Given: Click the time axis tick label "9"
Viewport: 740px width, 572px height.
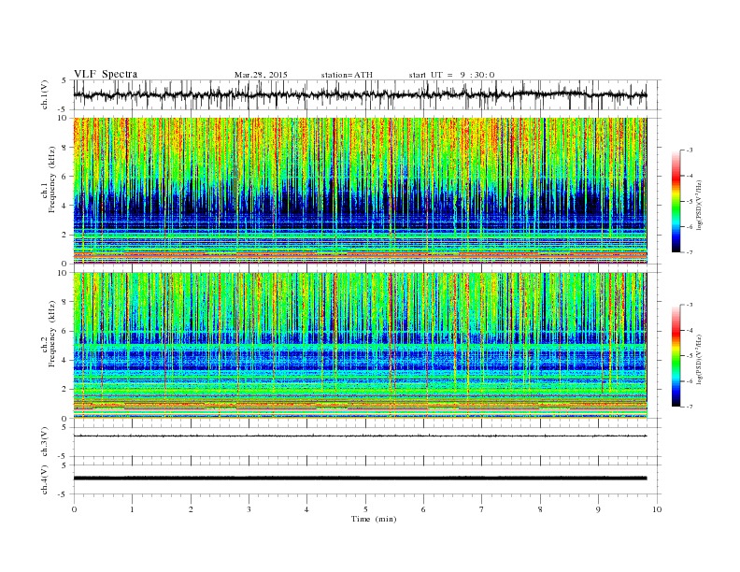Looking at the screenshot, I should pos(598,509).
